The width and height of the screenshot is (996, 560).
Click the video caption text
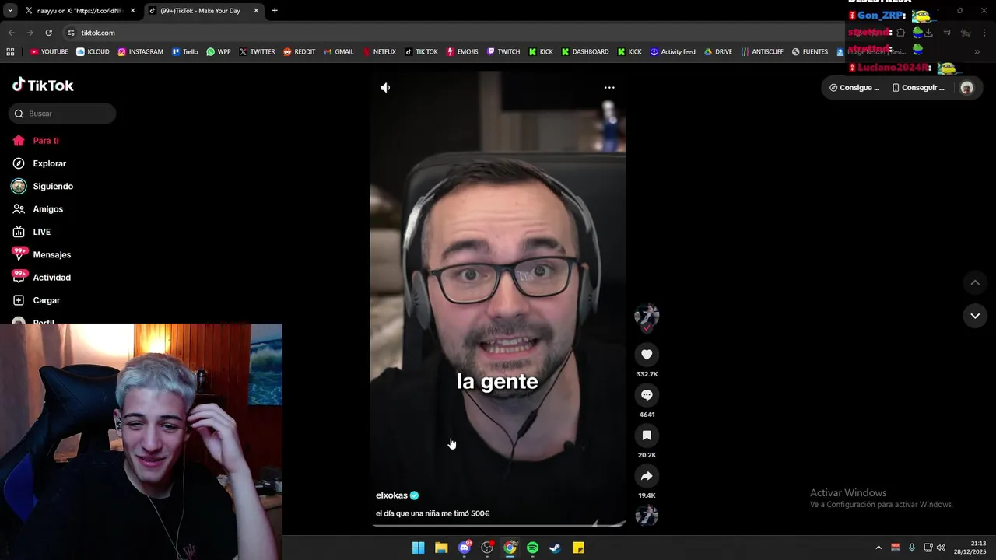click(x=433, y=513)
